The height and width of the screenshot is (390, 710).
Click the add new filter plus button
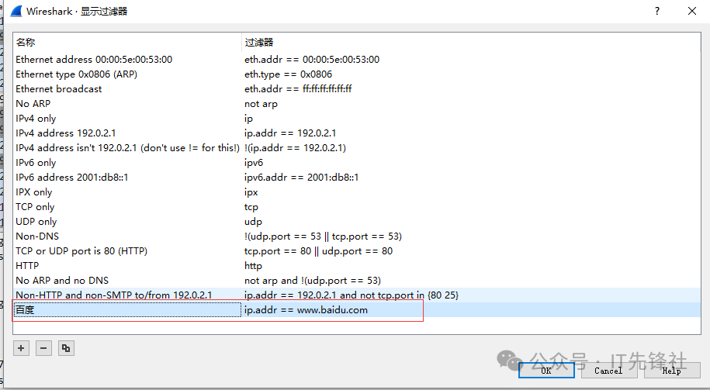point(21,348)
